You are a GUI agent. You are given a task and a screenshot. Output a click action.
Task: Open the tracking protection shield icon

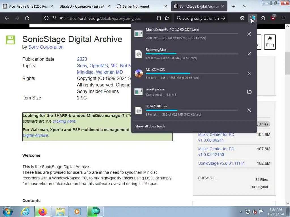(46, 18)
